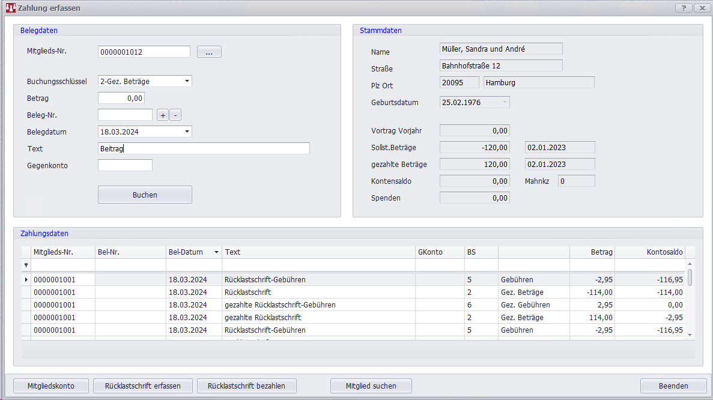Click the filter row pin icon
Screen dimensions: 713x400
pyautogui.click(x=26, y=265)
